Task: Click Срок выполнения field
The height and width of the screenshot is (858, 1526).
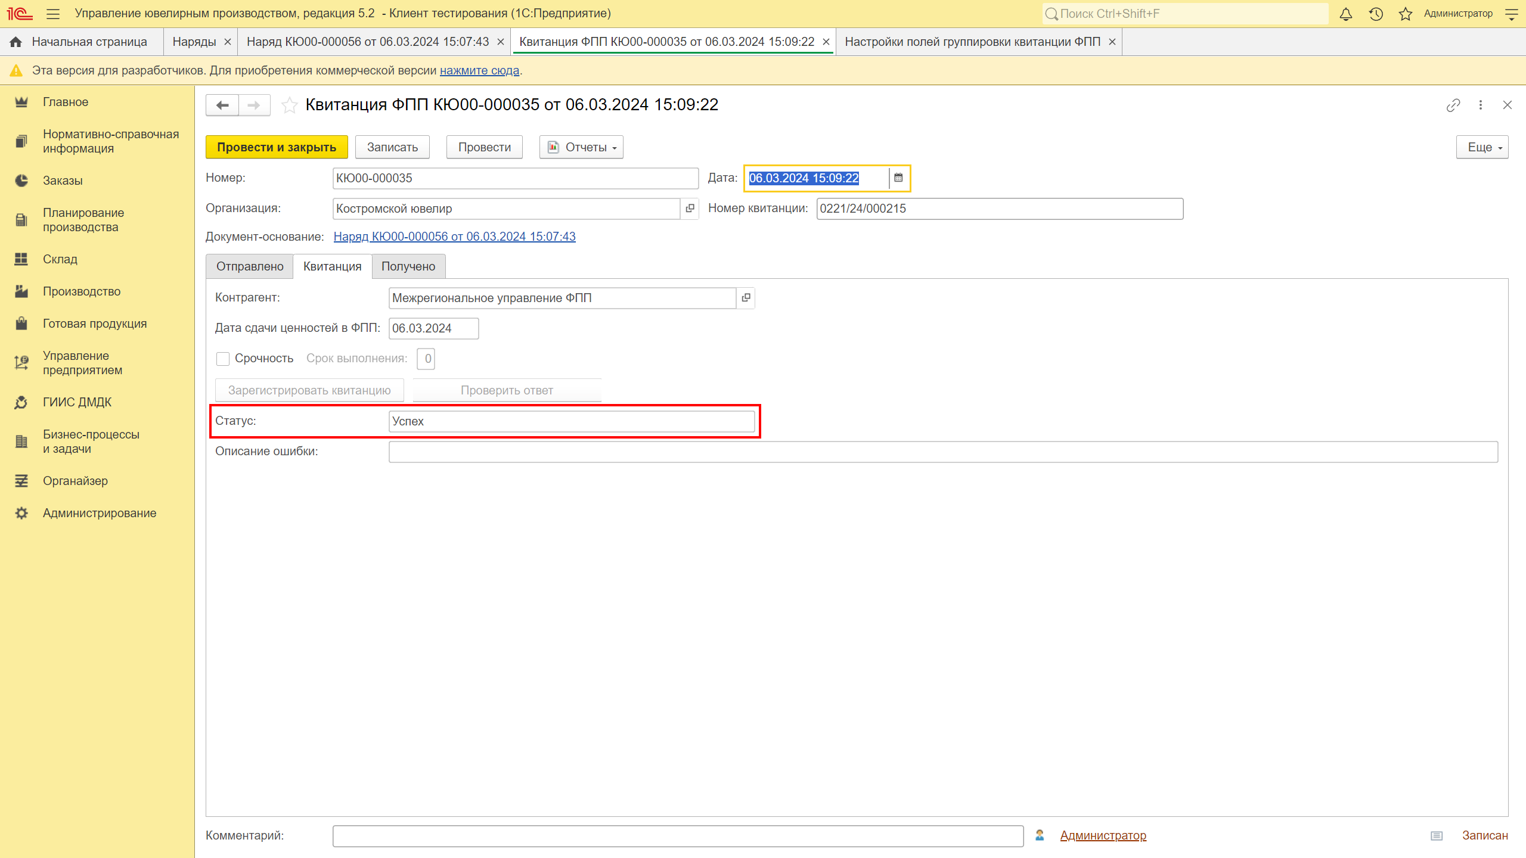Action: (x=426, y=359)
